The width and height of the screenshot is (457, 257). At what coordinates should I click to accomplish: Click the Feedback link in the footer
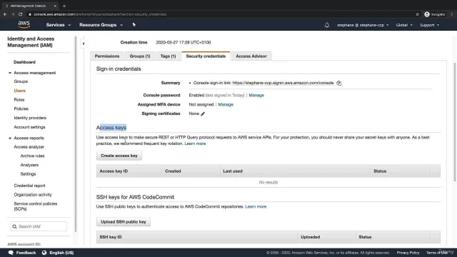(26, 253)
